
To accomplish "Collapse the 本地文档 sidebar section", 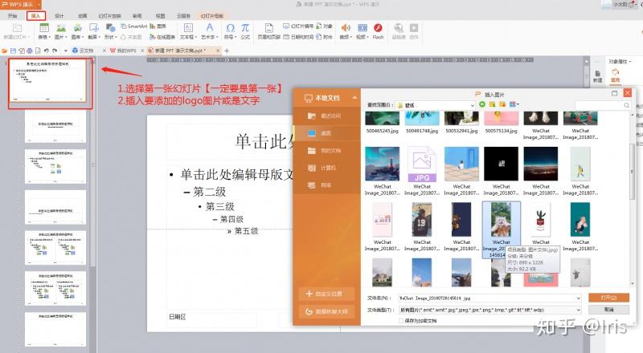I will click(x=354, y=98).
